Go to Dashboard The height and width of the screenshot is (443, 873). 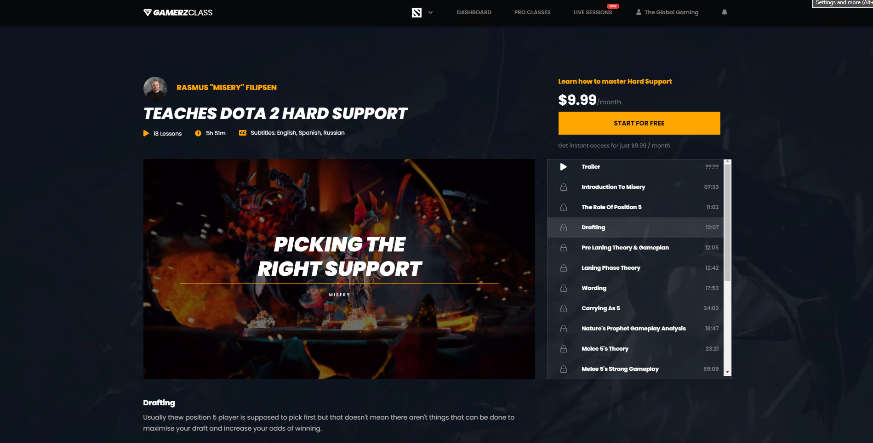pyautogui.click(x=474, y=12)
